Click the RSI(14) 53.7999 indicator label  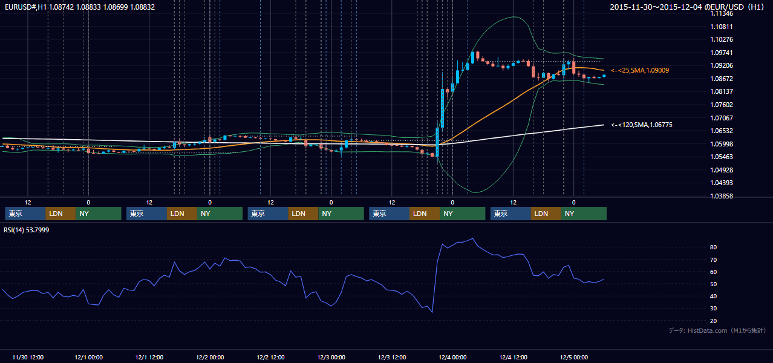click(x=26, y=230)
